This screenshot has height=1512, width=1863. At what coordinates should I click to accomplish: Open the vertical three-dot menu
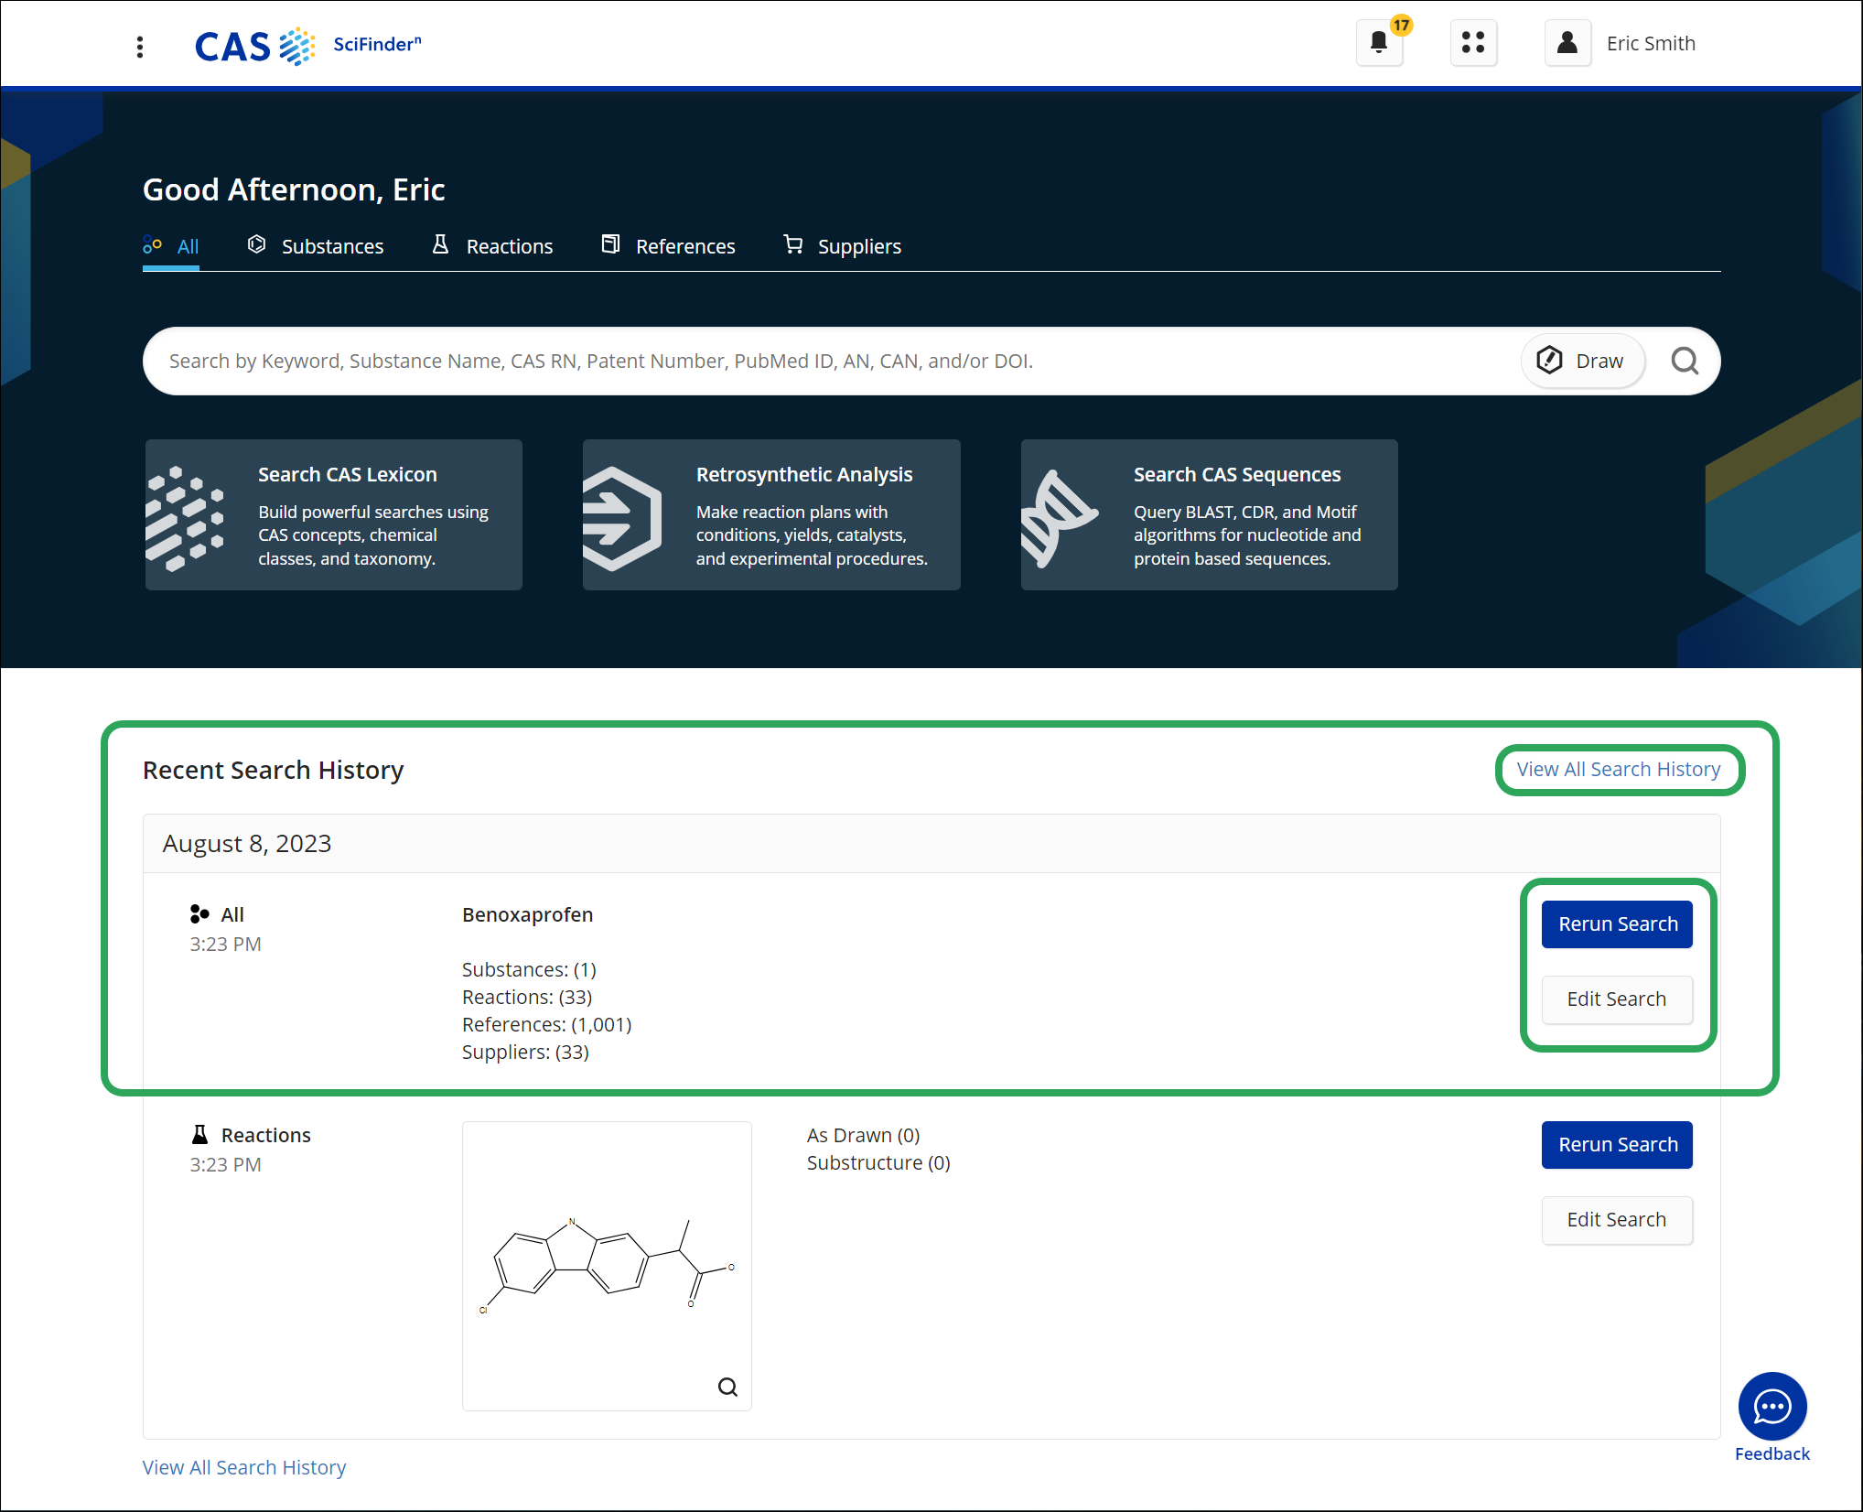point(139,47)
